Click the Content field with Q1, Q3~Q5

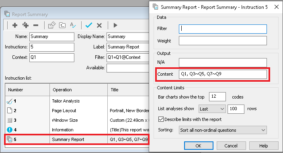(223, 74)
